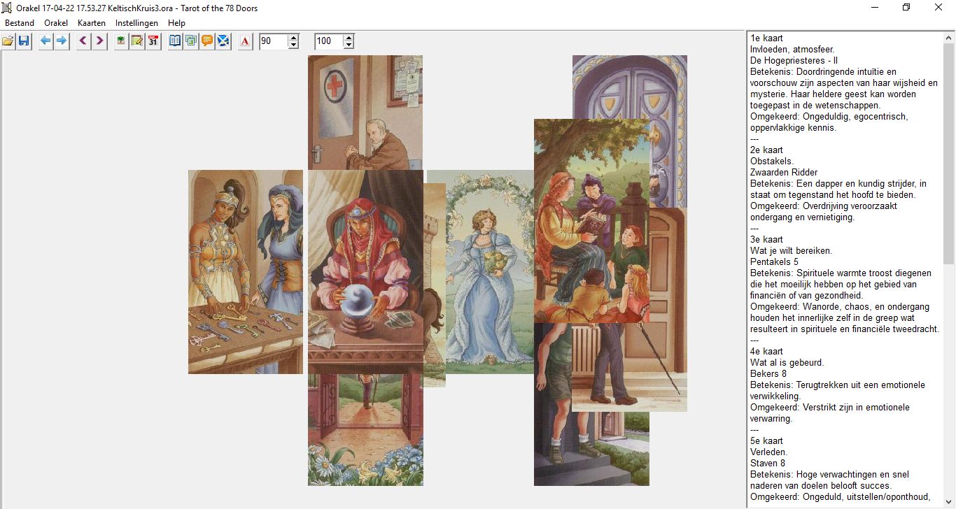Decrease the 100 value with down arrow
The image size is (956, 509).
(x=349, y=45)
